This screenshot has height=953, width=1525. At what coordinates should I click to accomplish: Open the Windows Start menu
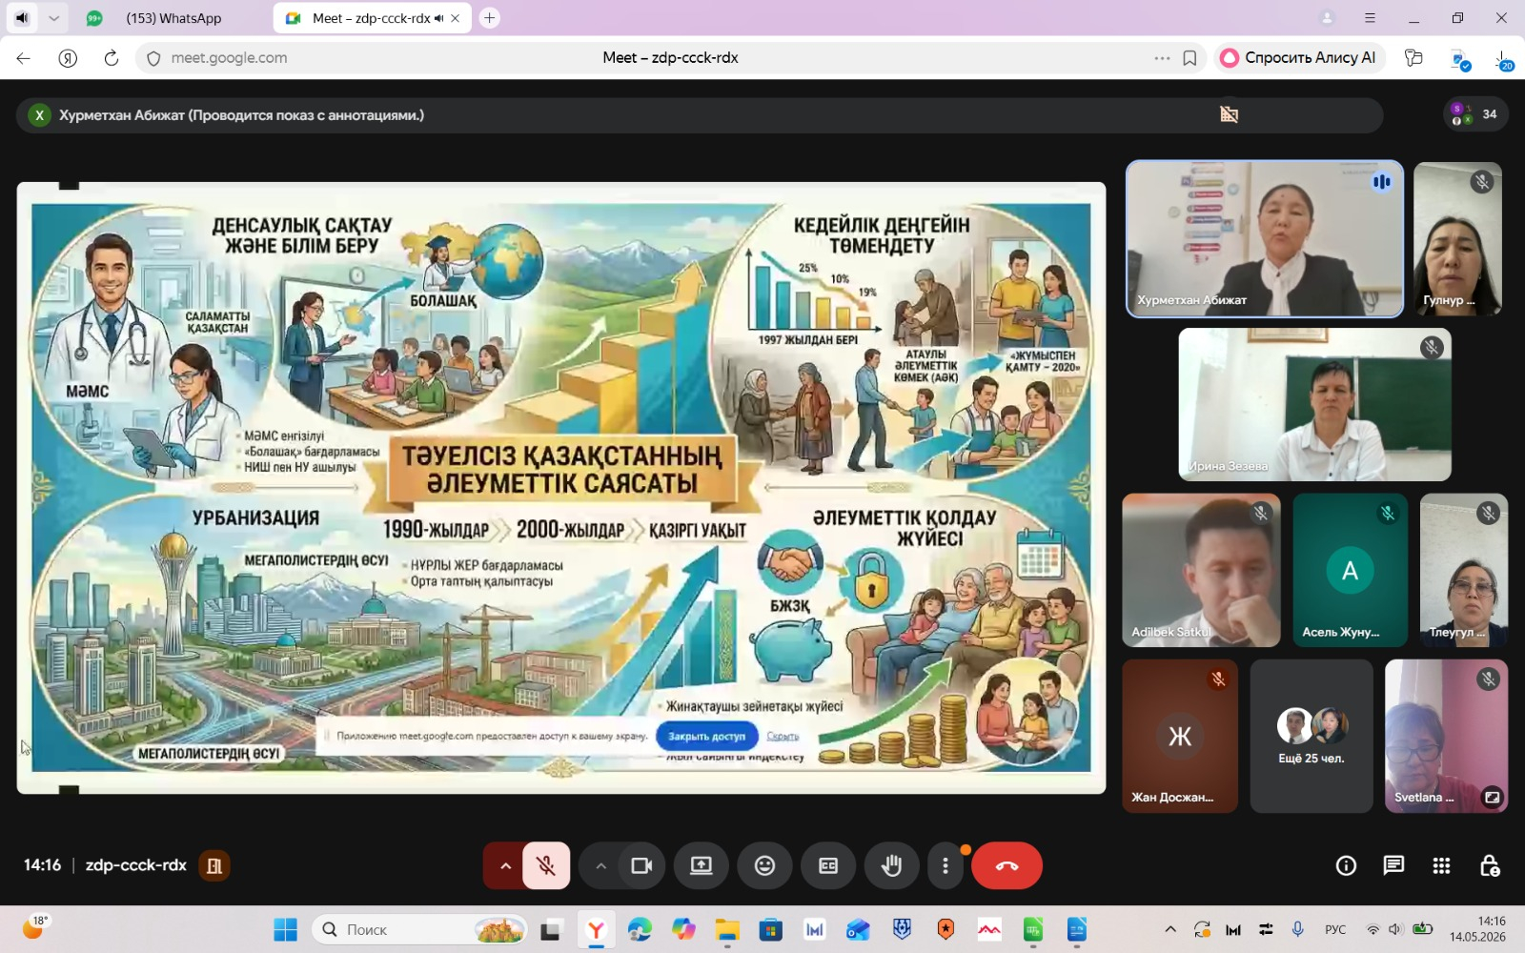tap(285, 929)
